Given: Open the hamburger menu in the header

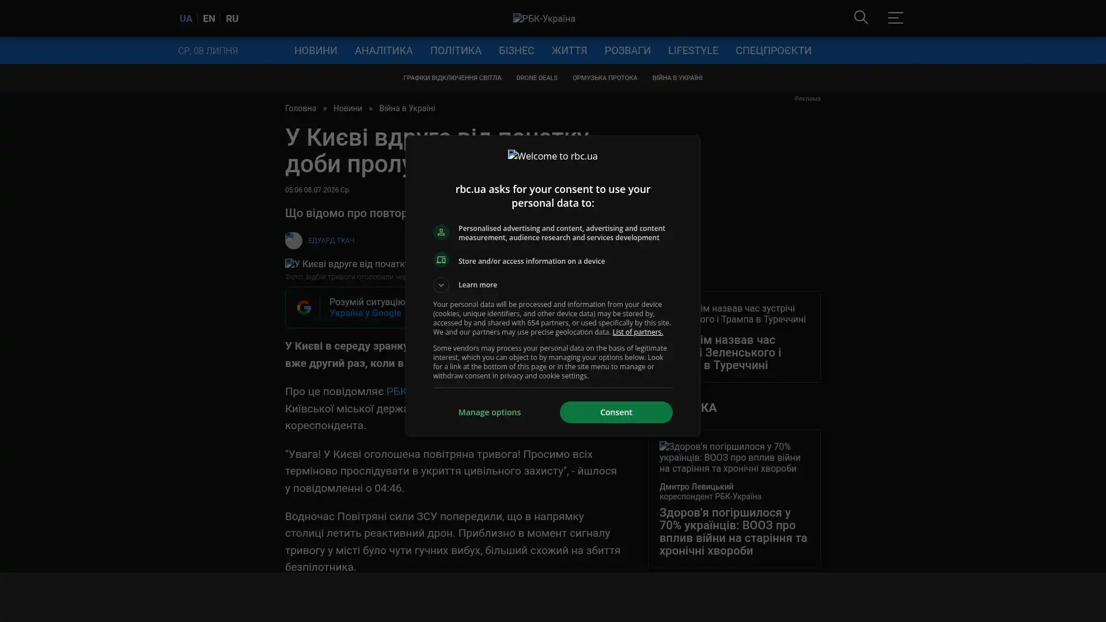Looking at the screenshot, I should click(x=895, y=18).
